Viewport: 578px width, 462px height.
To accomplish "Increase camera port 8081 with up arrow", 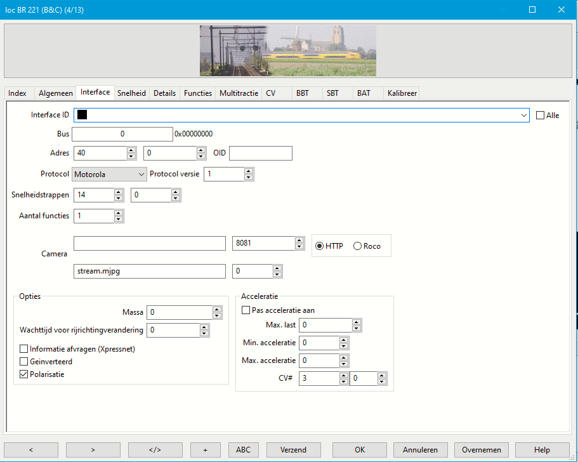I will tap(299, 241).
